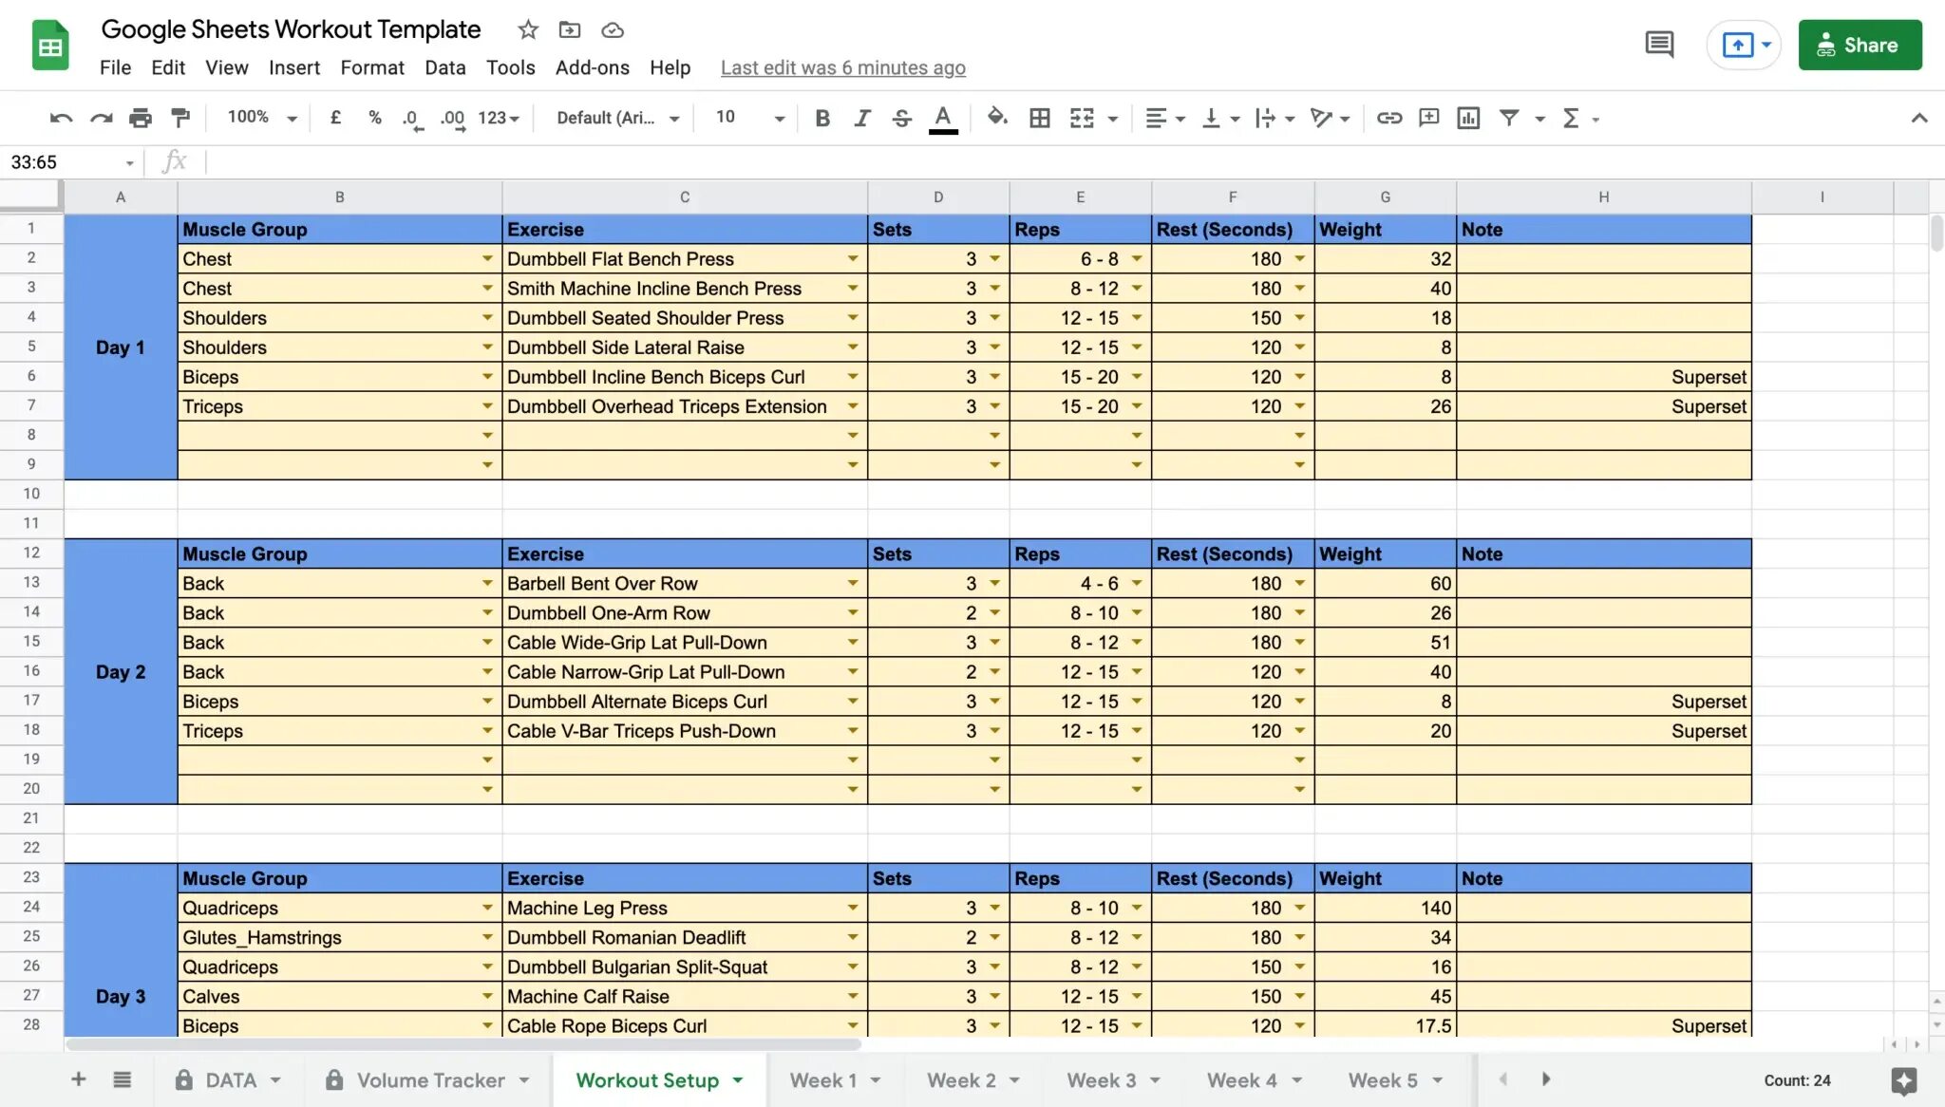This screenshot has width=1945, height=1107.
Task: Toggle bold formatting
Action: 822,118
